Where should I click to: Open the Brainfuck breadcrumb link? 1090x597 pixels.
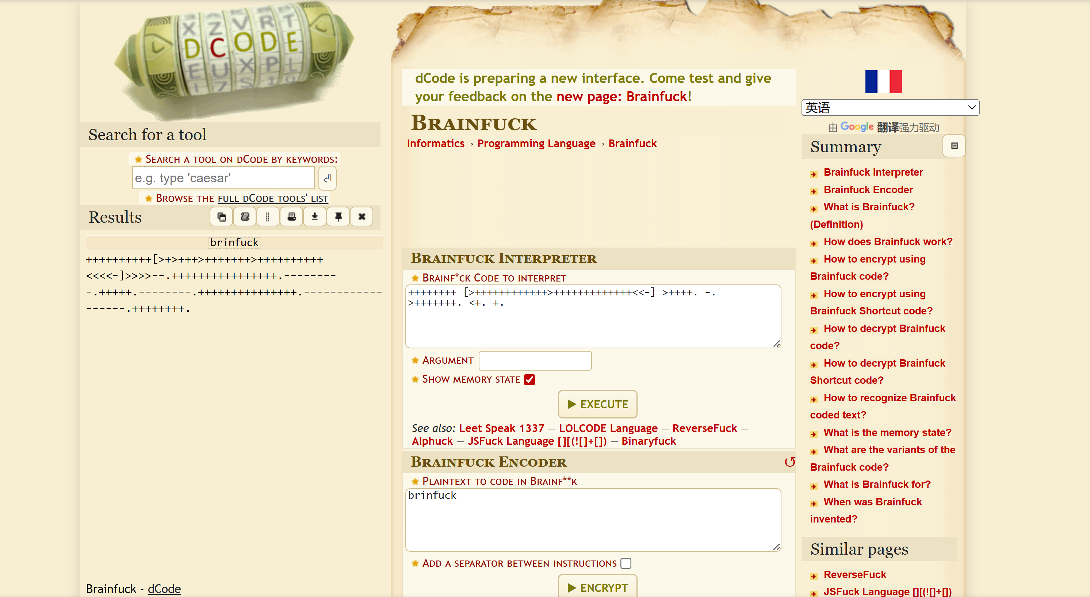(632, 143)
